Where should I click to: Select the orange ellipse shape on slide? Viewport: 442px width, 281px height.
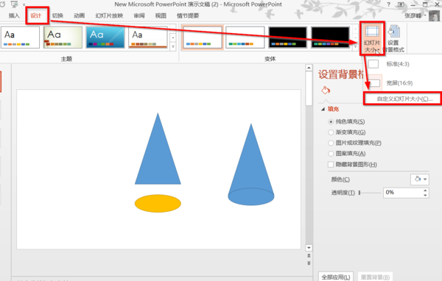click(x=158, y=203)
